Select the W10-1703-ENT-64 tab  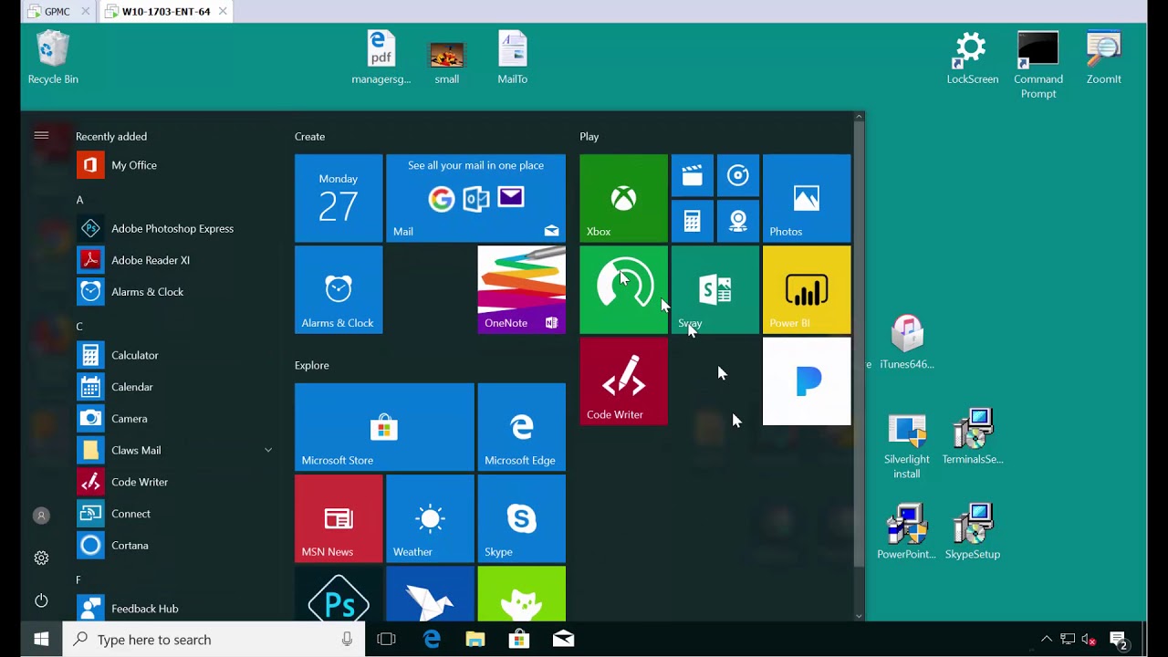(165, 12)
